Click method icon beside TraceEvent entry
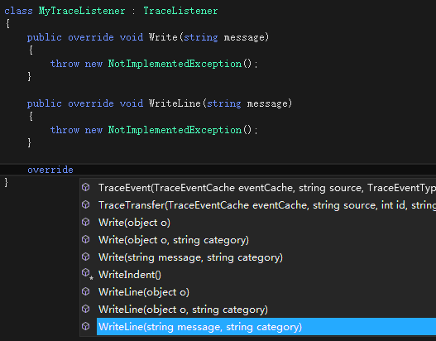This screenshot has height=341, width=436. [x=86, y=187]
